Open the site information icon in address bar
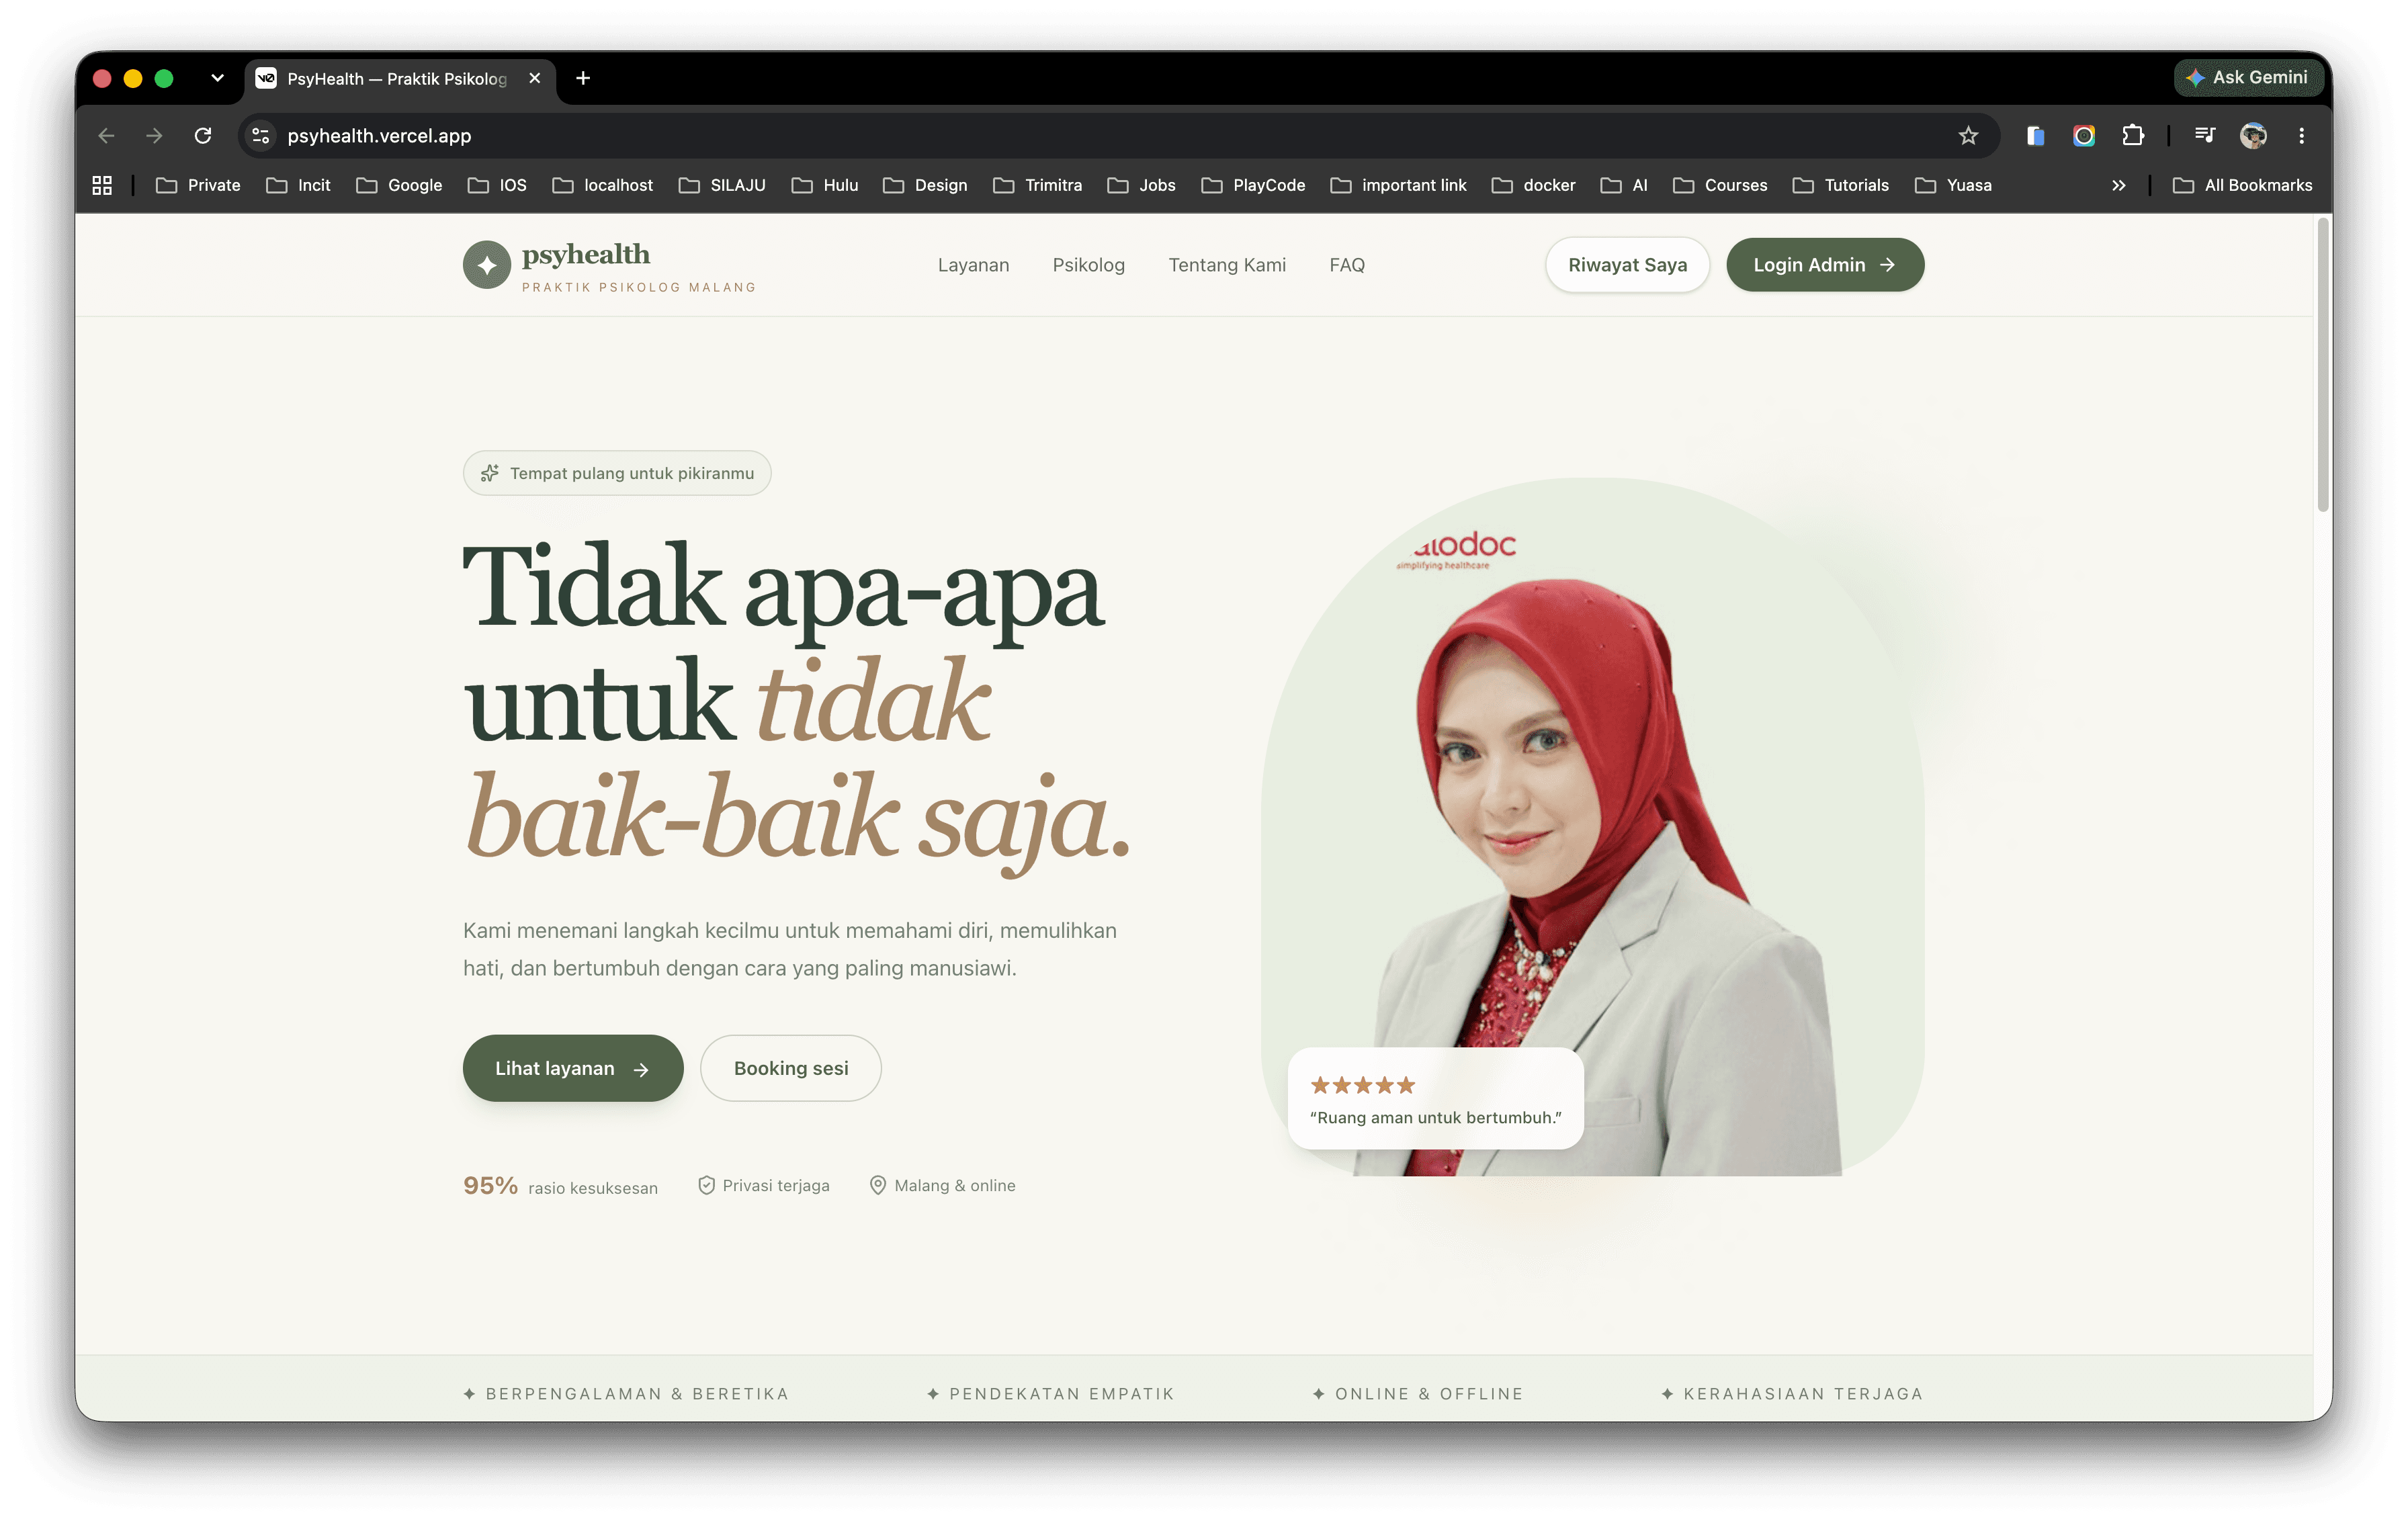Image resolution: width=2408 pixels, height=1521 pixels. click(261, 136)
